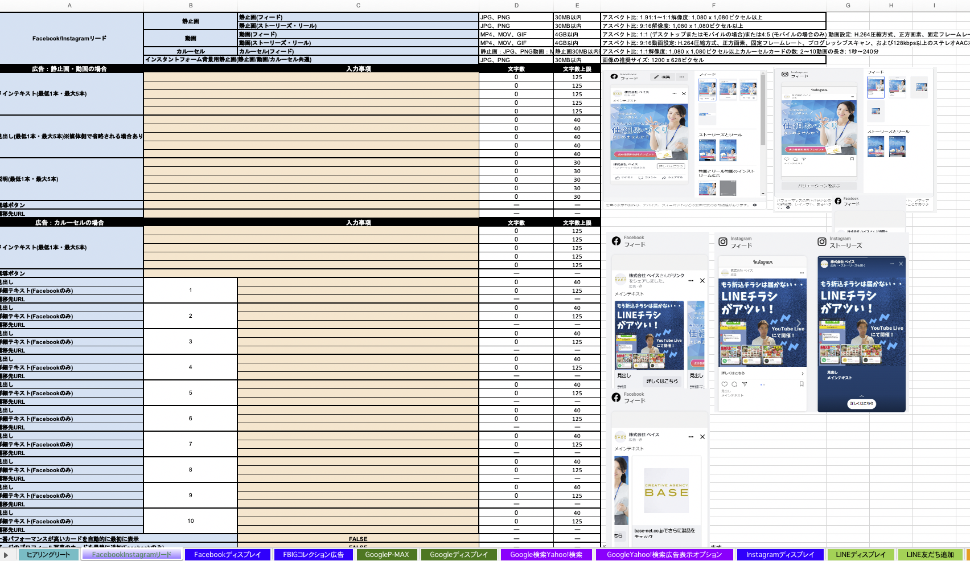Click the Facebook logo above the BASE card preview
Viewport: 970px width, 561px height.
click(x=616, y=398)
